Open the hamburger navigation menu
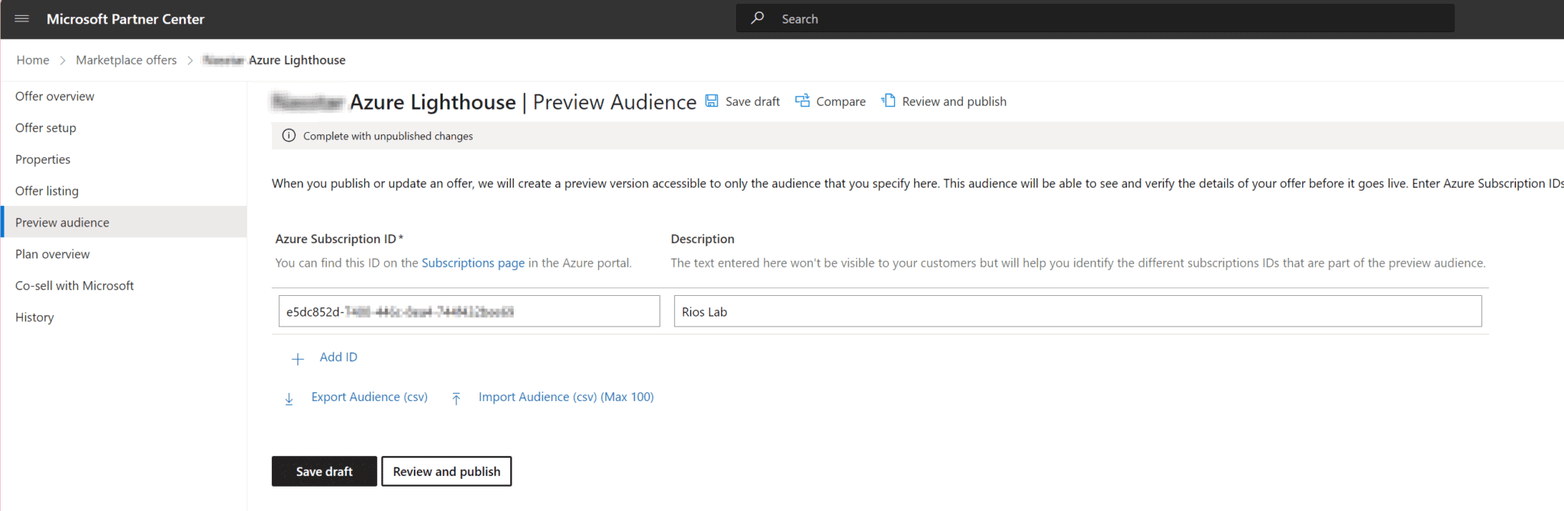The width and height of the screenshot is (1564, 511). pos(21,19)
